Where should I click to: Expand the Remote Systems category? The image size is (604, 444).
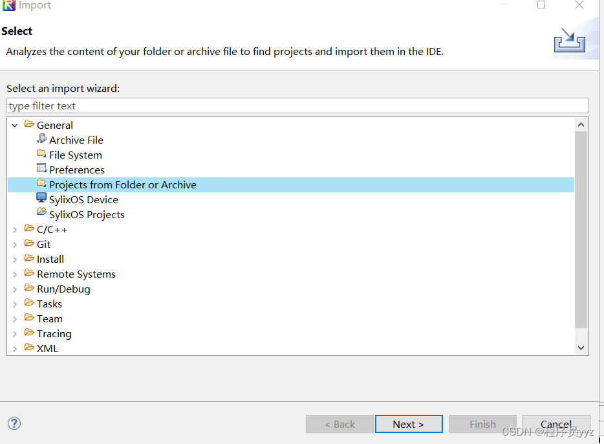pos(14,274)
